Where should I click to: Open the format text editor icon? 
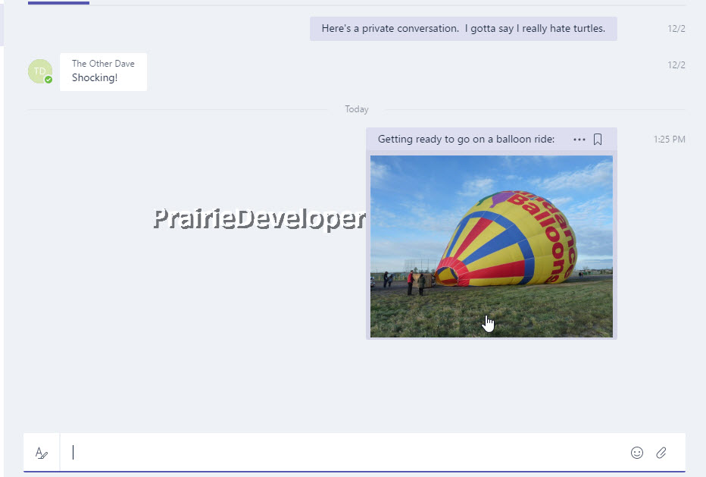(x=42, y=453)
